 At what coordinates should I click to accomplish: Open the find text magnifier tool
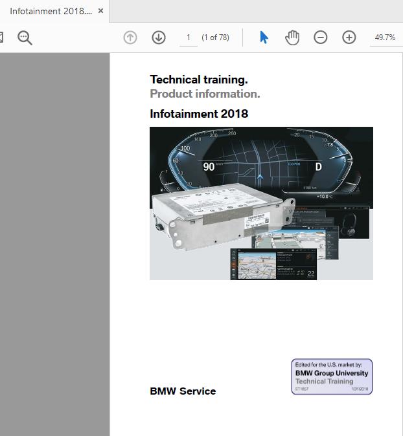pos(25,38)
